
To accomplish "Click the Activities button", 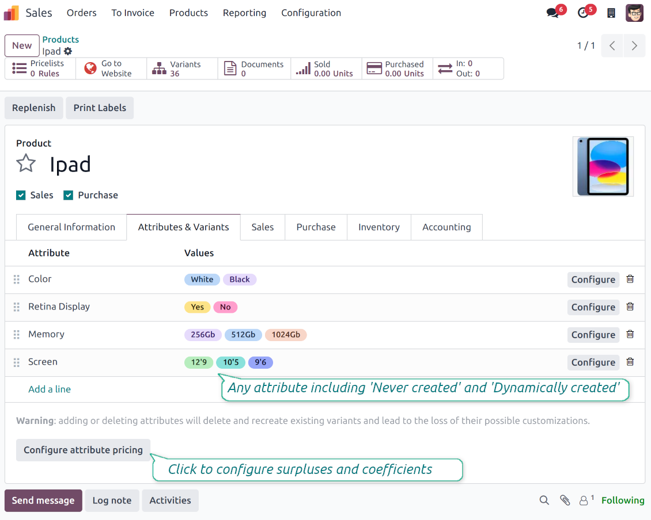I will coord(170,500).
